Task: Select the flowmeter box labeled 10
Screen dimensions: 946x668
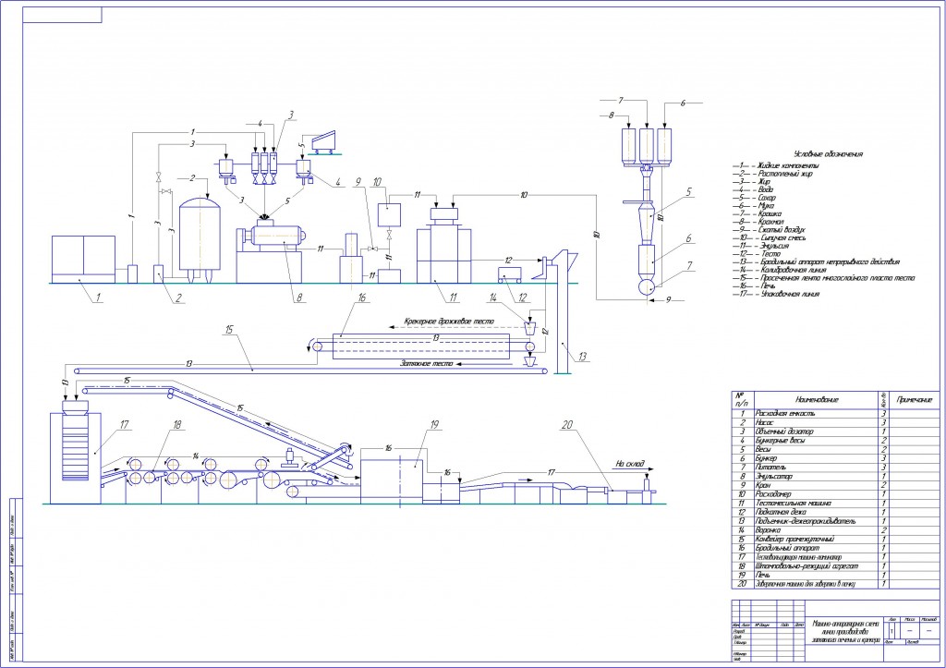Action: [389, 215]
